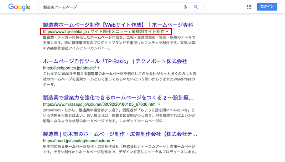The image size is (285, 162).
Task: Expand dropdown arrow next to tmart.jp URL
Action: 113,141
